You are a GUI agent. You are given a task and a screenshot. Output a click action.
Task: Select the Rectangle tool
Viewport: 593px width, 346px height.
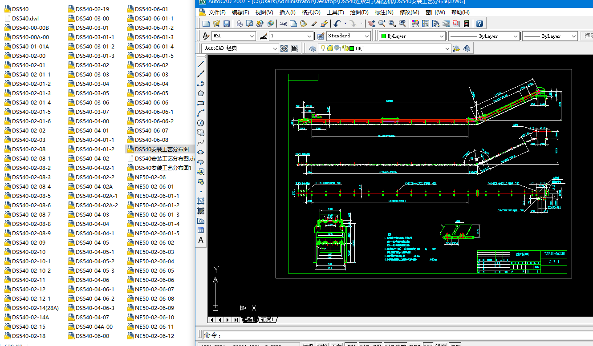[201, 103]
